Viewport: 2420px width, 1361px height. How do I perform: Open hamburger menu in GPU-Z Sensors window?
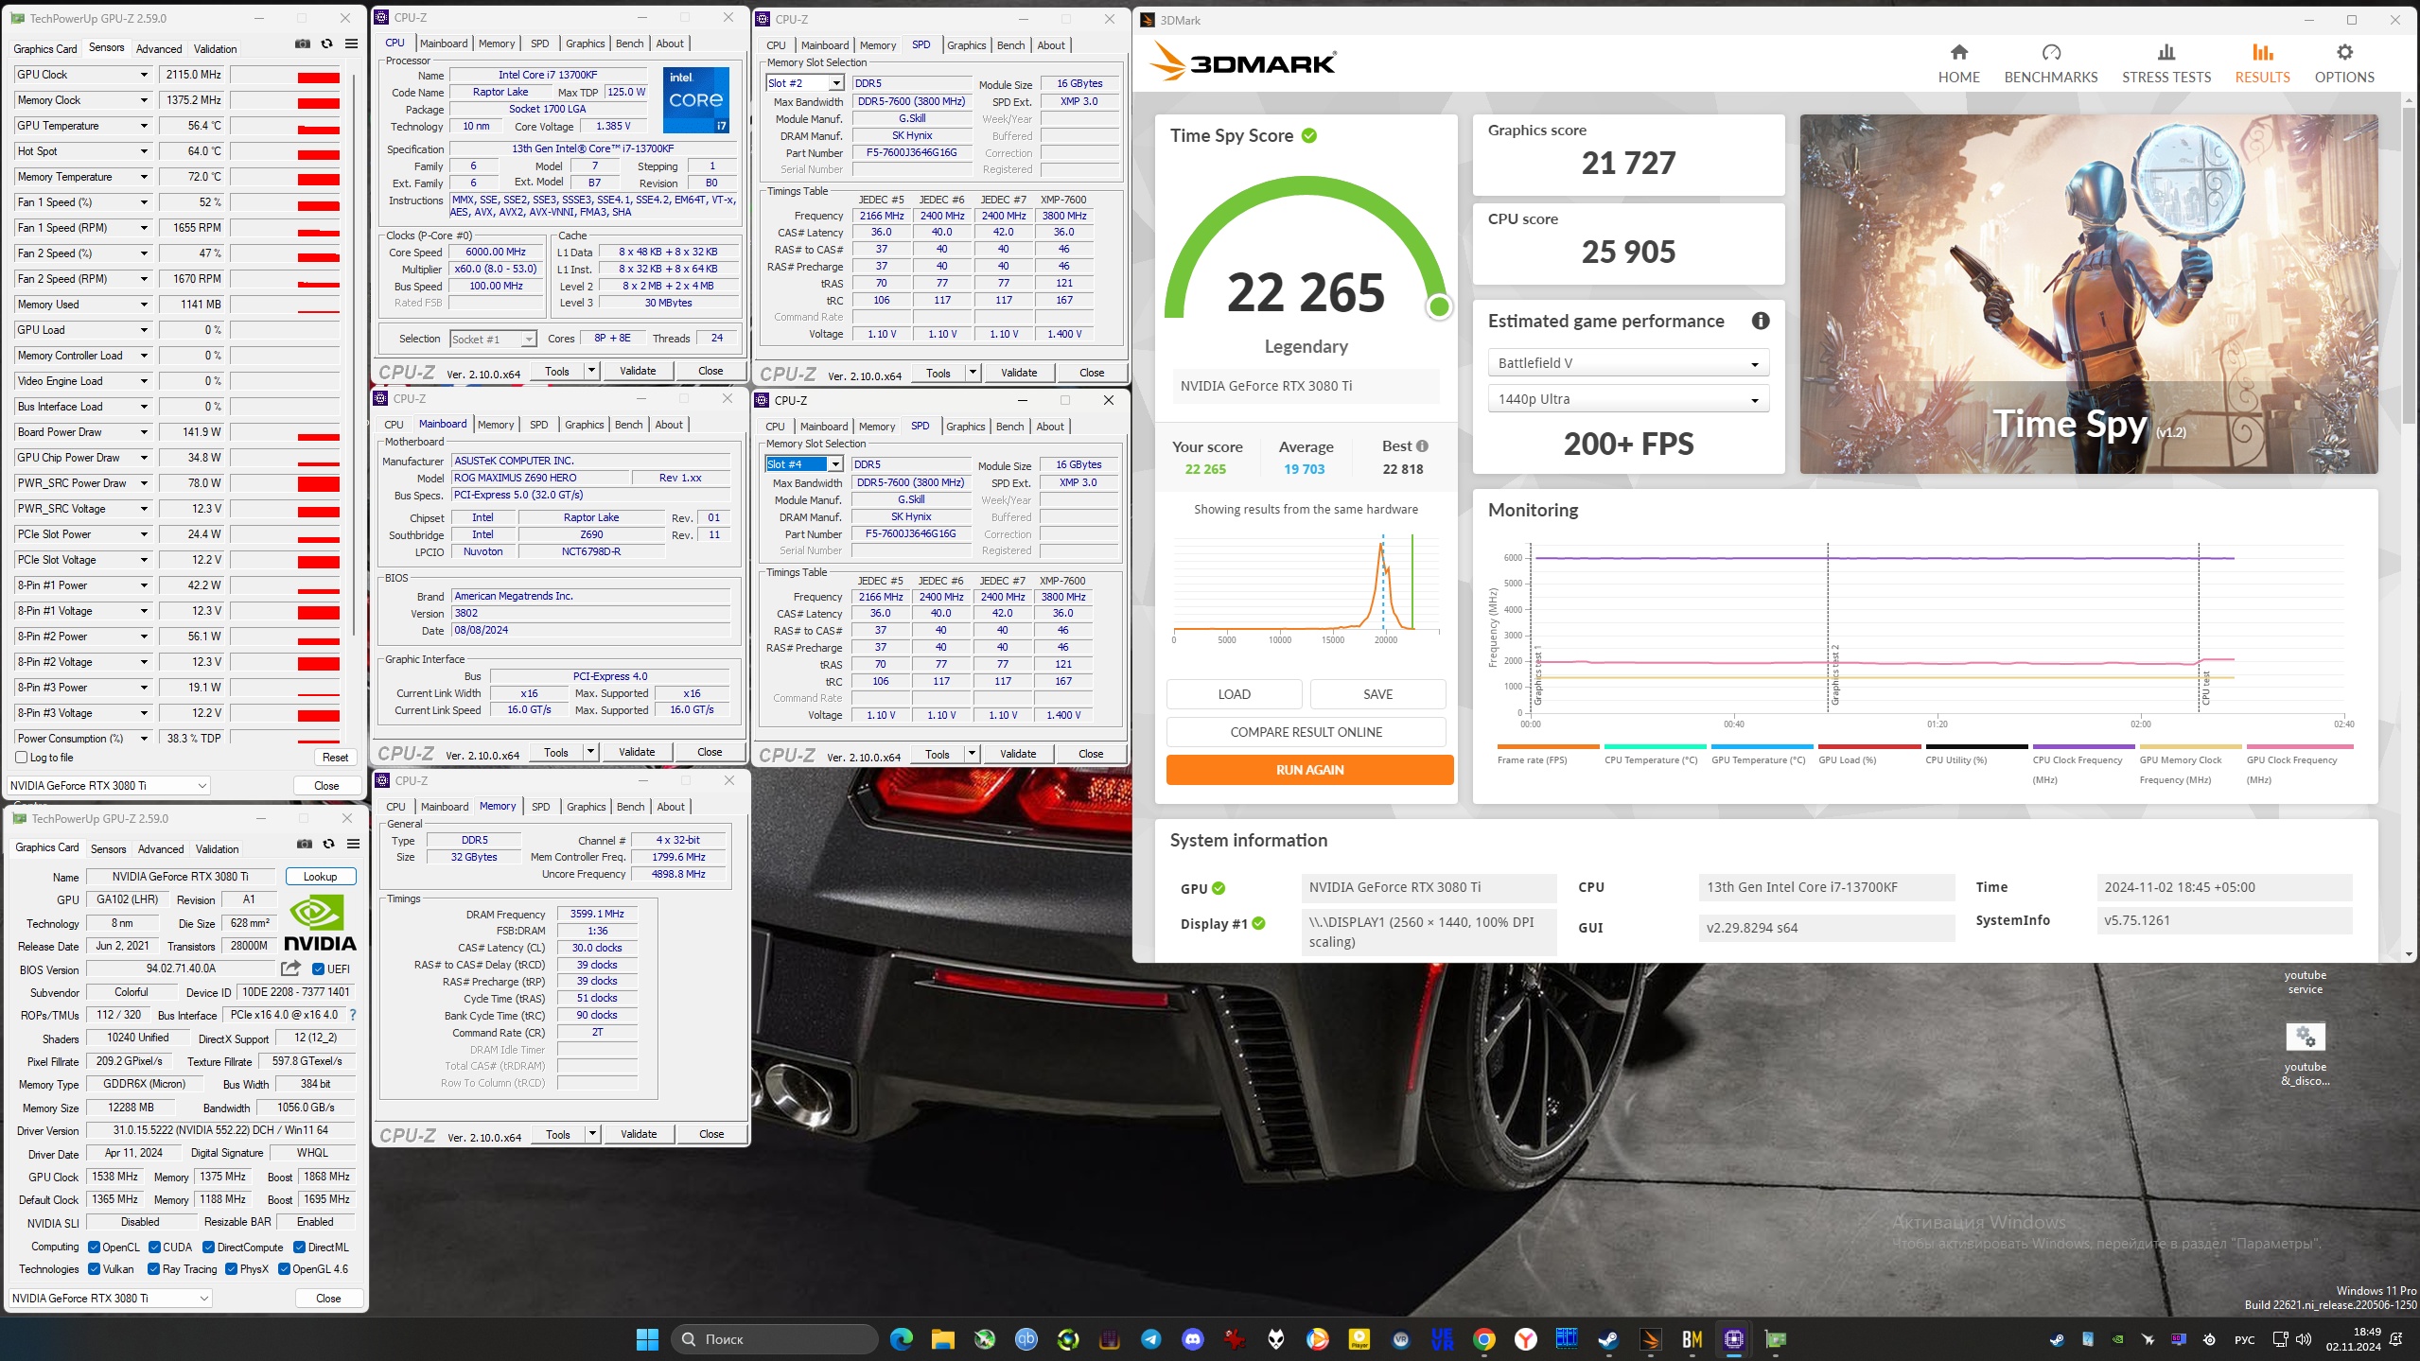352,44
